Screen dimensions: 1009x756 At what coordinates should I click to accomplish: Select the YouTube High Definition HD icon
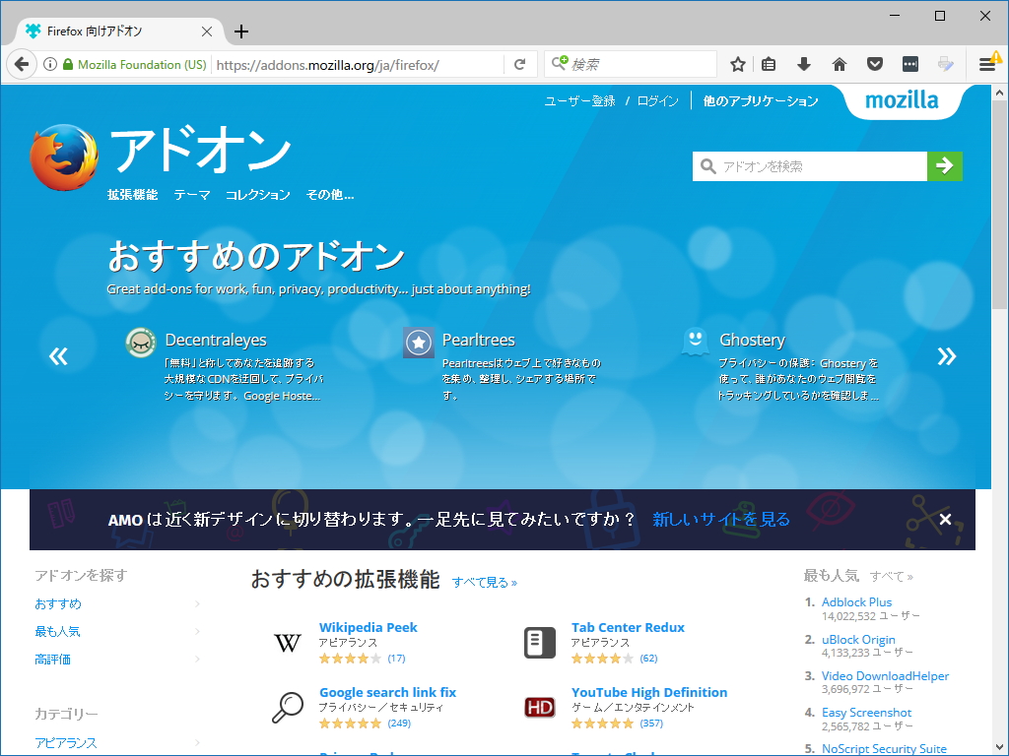539,707
